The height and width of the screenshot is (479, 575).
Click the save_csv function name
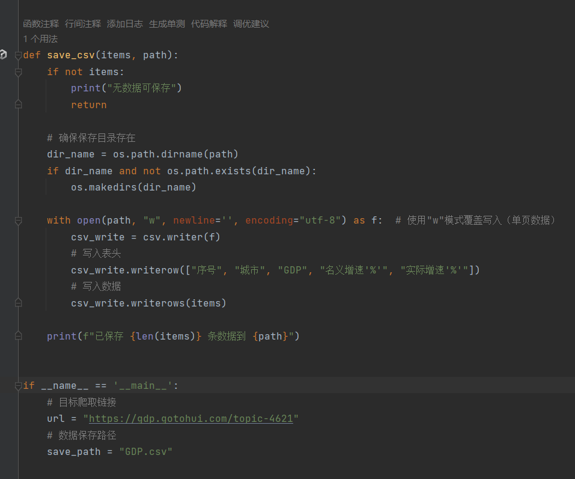tap(71, 55)
